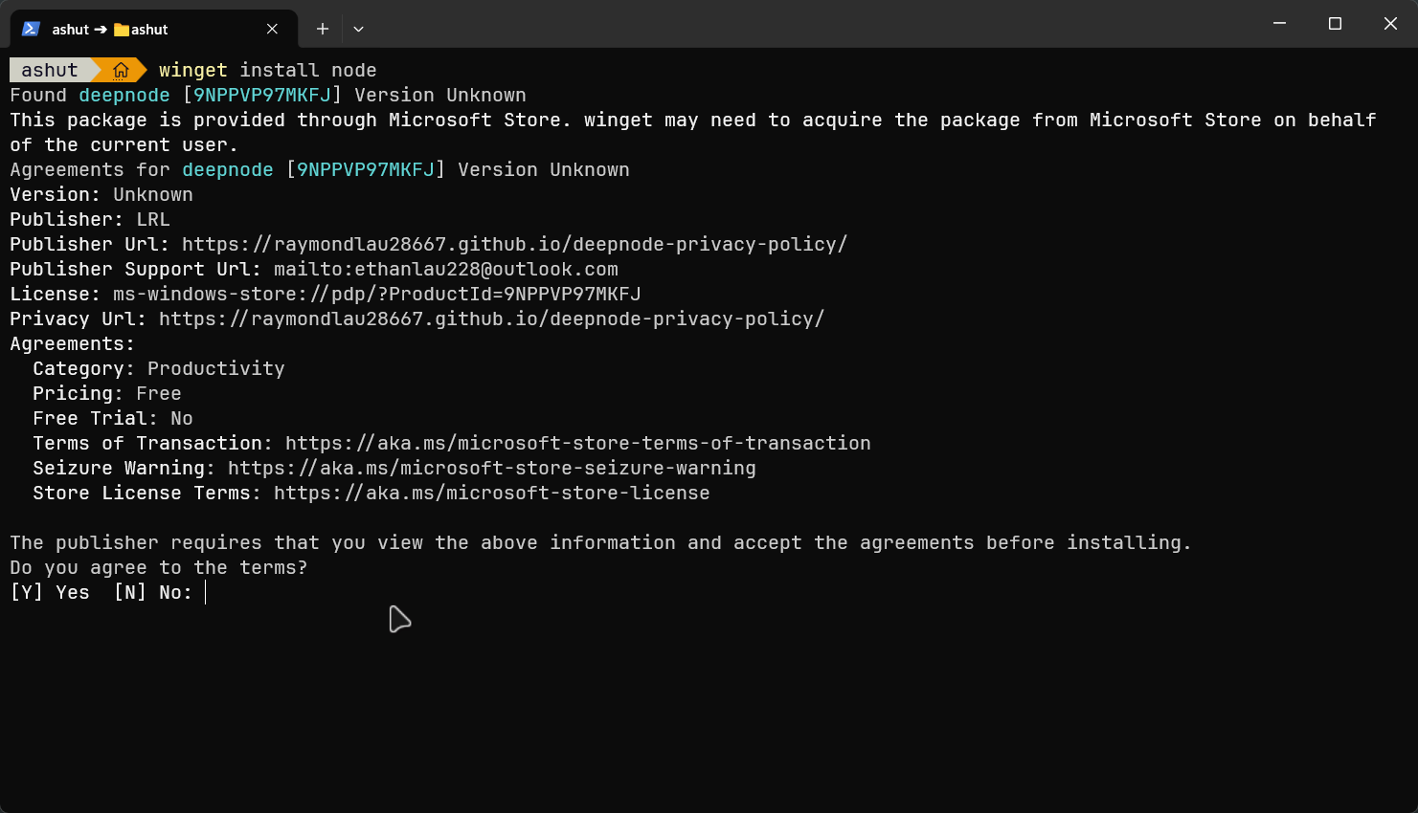Click the Yes/No agreement input prompt
1418x813 pixels.
(x=204, y=592)
